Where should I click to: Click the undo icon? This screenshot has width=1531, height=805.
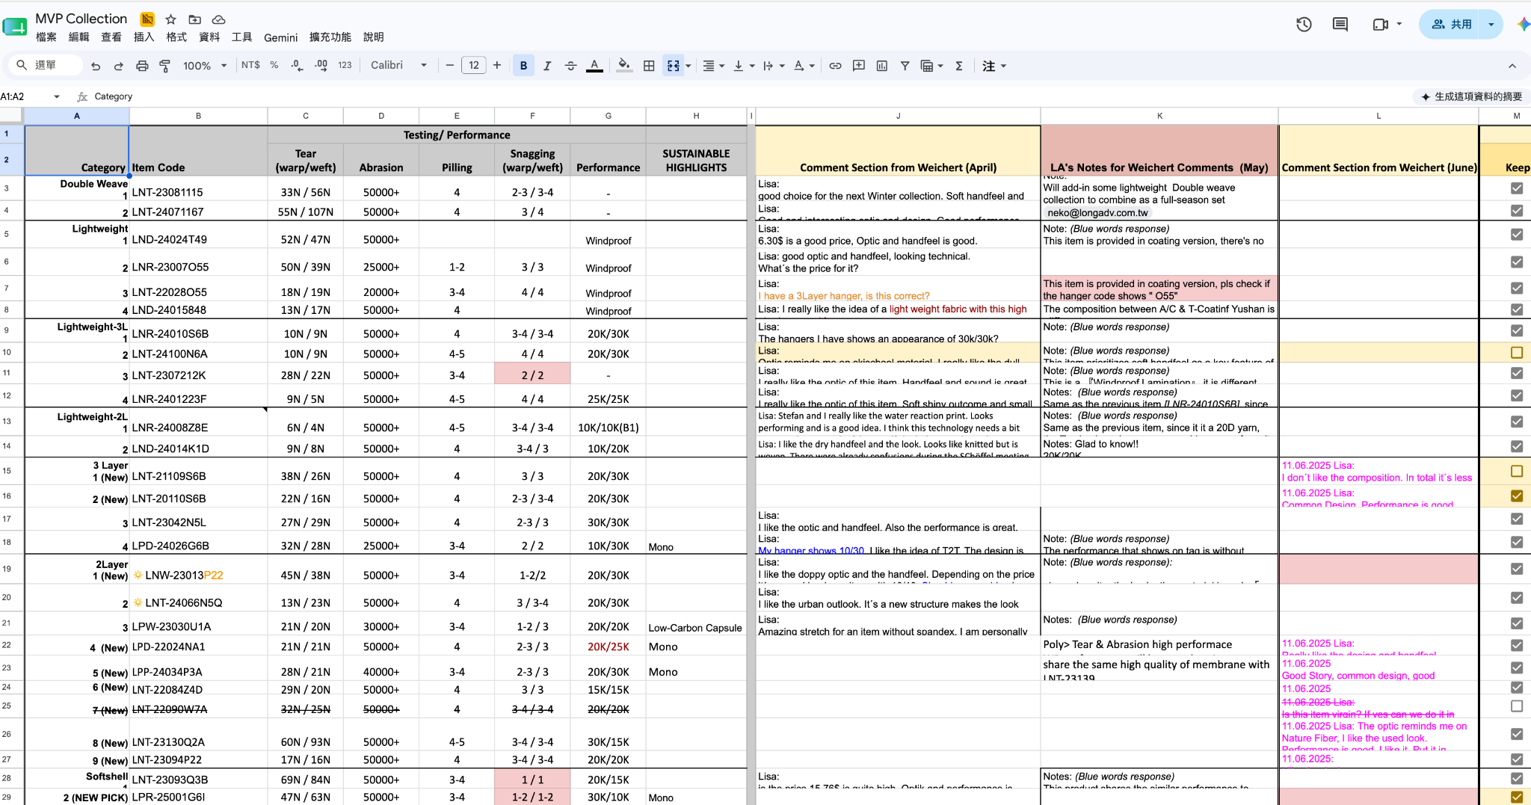click(x=96, y=66)
